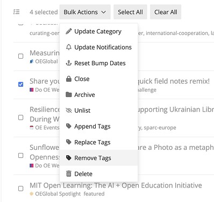Click the 4 selected count text
Image resolution: width=214 pixels, height=202 pixels.
[x=44, y=12]
